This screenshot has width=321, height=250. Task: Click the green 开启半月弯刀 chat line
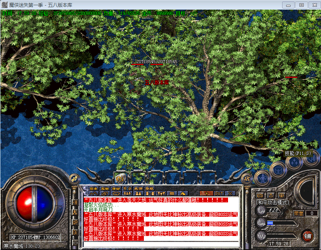pos(98,210)
